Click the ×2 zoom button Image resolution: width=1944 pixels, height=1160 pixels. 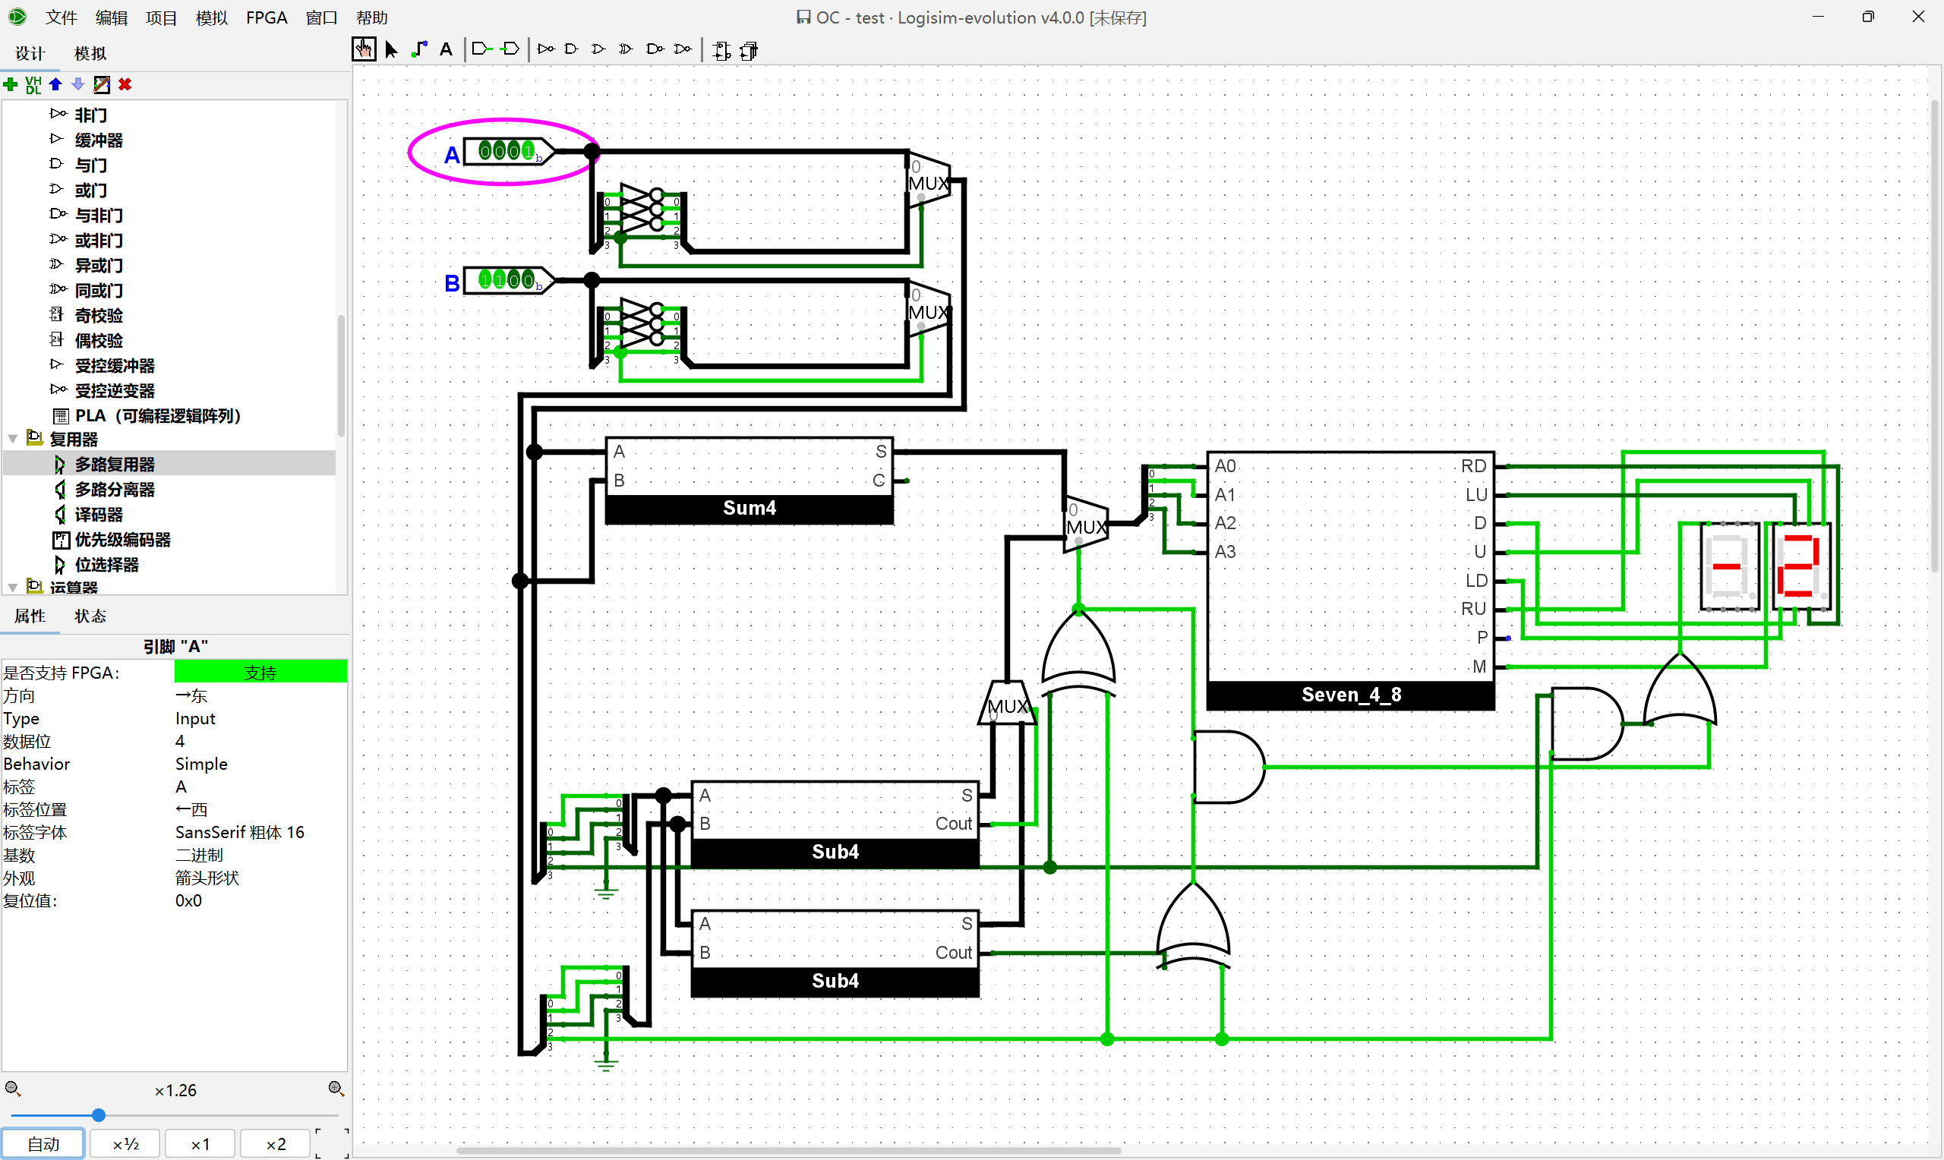coord(275,1143)
